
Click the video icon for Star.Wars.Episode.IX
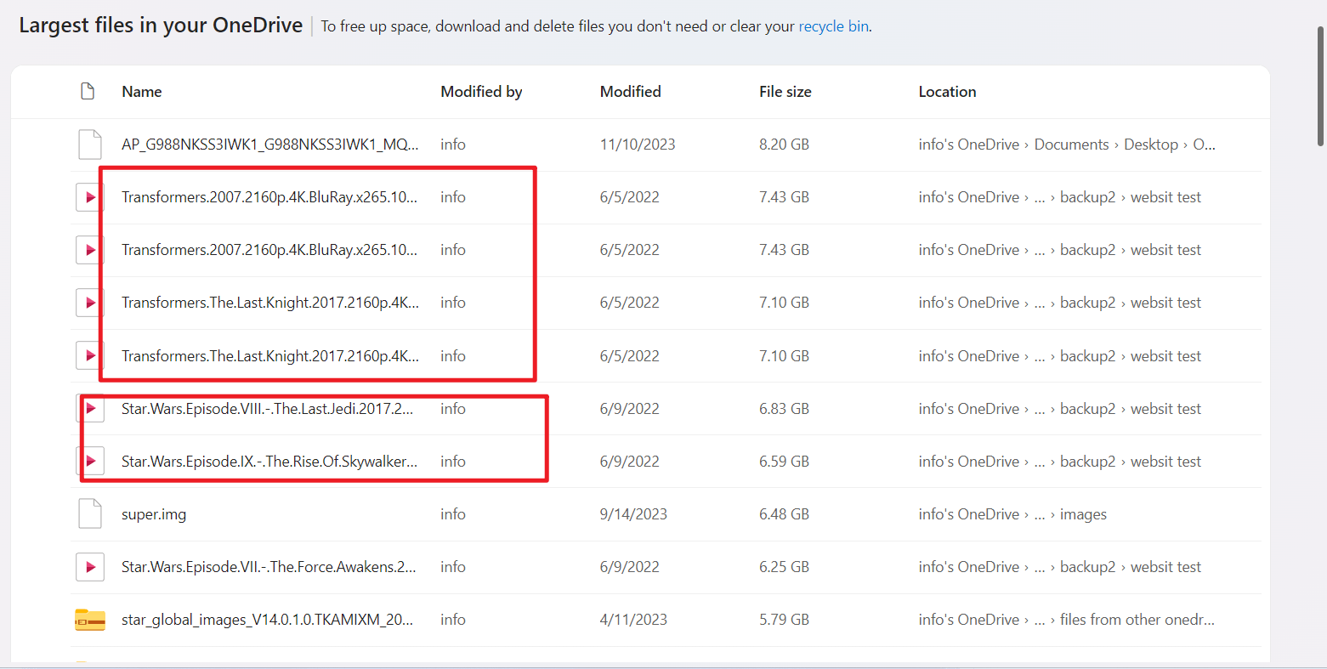point(90,461)
